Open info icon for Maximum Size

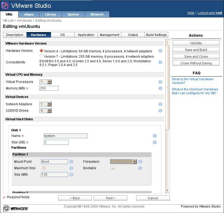[71, 168]
